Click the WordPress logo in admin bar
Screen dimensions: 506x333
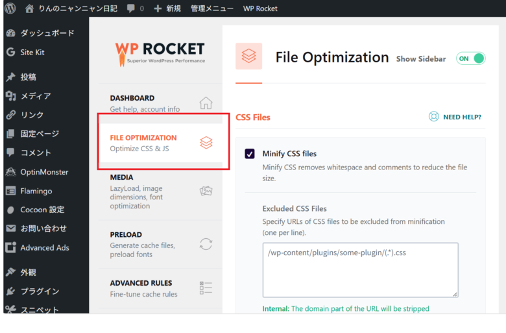point(10,8)
